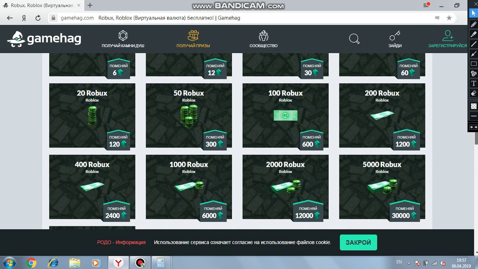The height and width of the screenshot is (269, 478).
Task: Open File Explorer from taskbar
Action: pos(75,263)
